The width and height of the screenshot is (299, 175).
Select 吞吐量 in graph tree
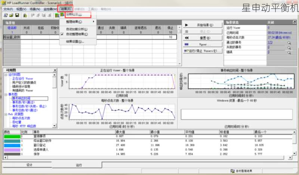pos(17,122)
